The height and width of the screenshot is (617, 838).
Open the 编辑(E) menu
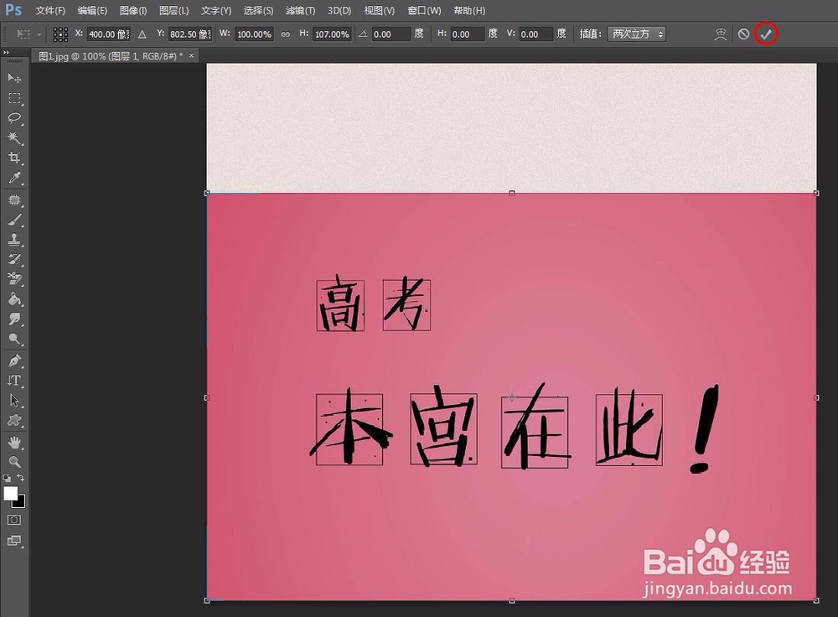click(x=92, y=11)
